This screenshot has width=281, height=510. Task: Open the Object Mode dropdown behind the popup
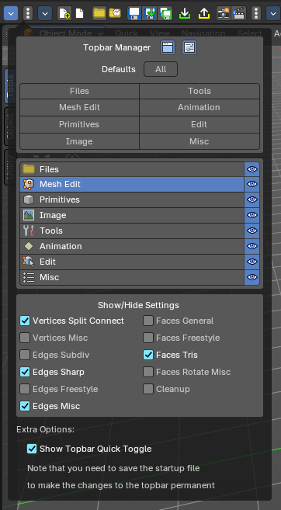click(63, 33)
